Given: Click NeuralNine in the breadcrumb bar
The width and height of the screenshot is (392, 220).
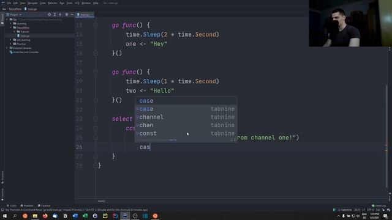Looking at the screenshot, I should [15, 9].
